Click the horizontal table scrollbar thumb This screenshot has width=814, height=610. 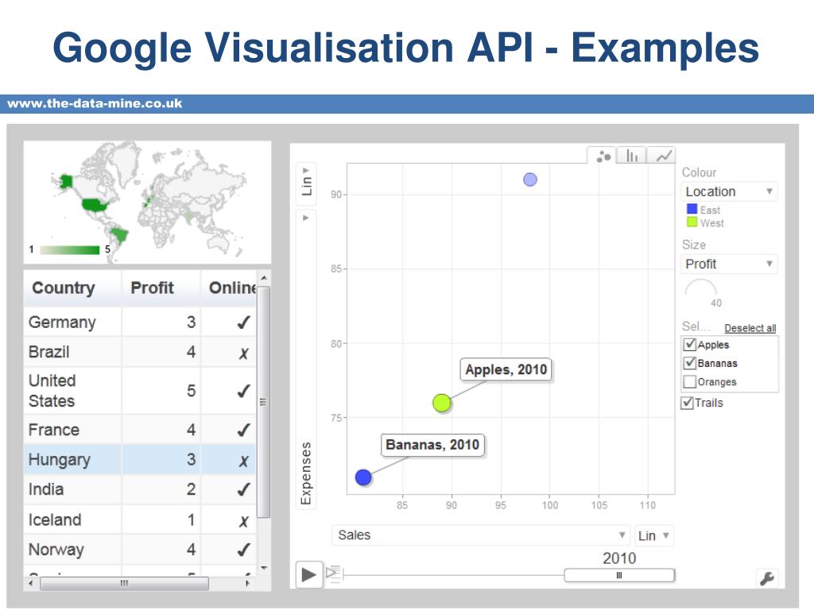click(x=125, y=584)
